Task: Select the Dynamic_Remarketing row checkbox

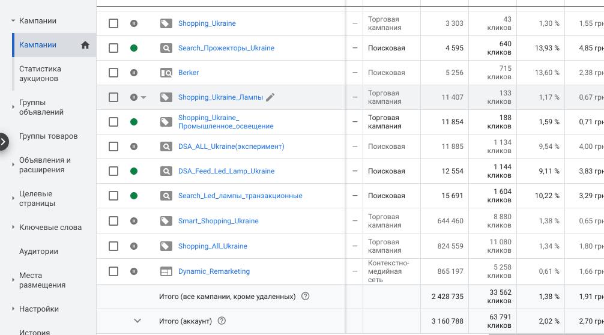Action: [x=113, y=271]
